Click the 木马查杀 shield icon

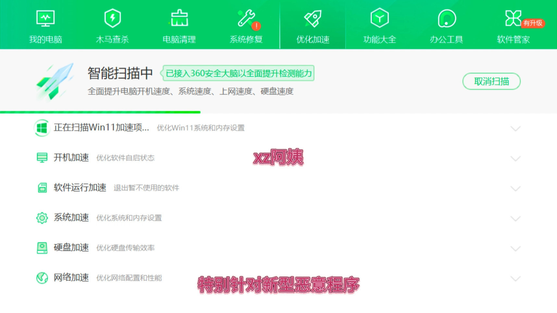coord(112,18)
